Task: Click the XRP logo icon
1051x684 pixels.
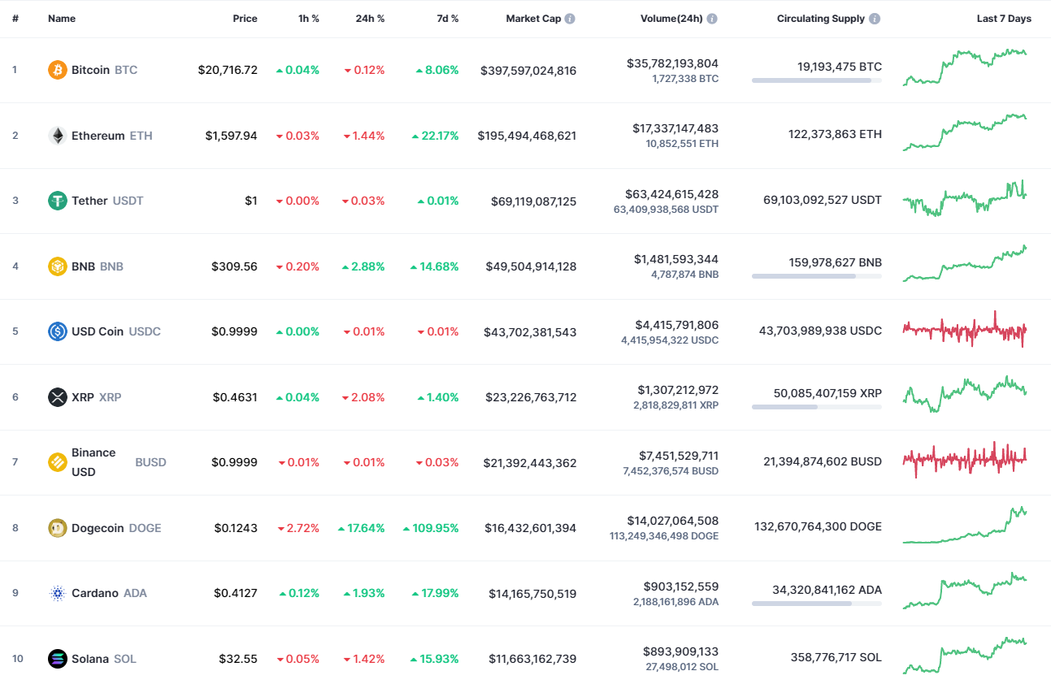Action: click(56, 396)
